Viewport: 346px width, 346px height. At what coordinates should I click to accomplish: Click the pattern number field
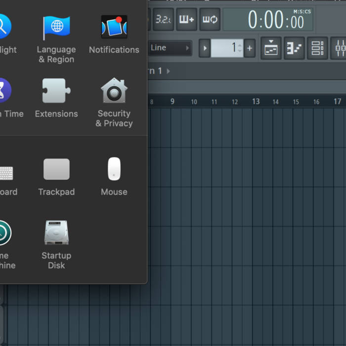point(227,48)
